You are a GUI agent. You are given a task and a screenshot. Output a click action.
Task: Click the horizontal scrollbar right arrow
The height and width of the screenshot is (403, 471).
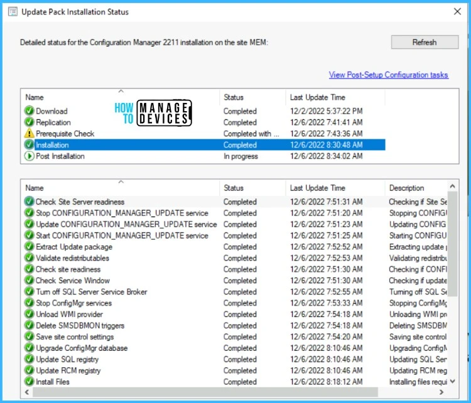(441, 392)
